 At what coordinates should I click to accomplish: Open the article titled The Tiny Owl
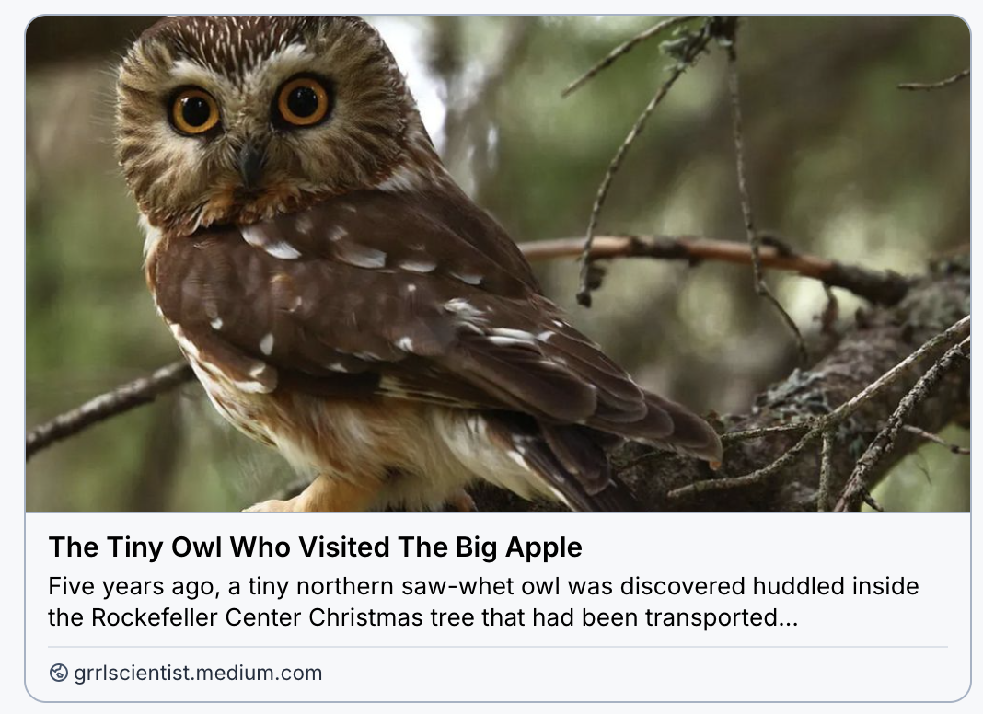point(315,547)
